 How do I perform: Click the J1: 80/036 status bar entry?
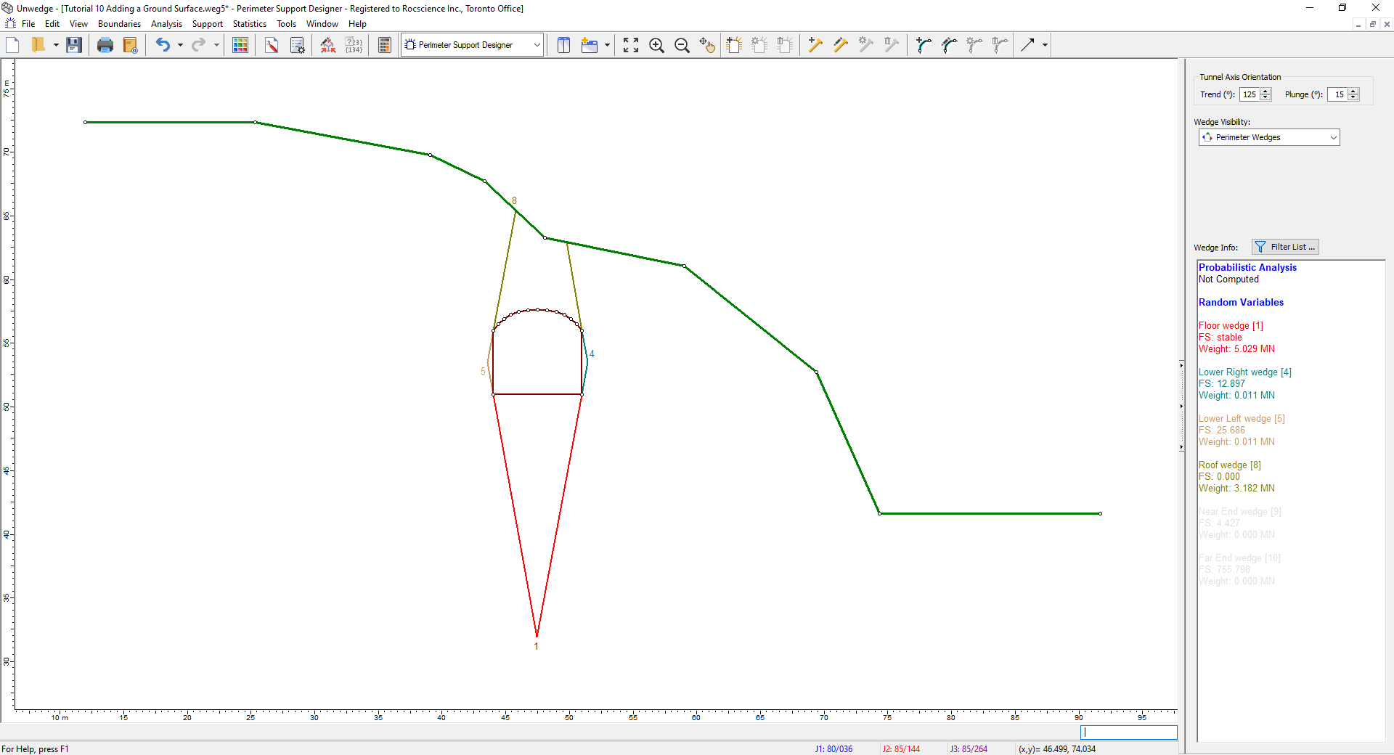tap(833, 749)
